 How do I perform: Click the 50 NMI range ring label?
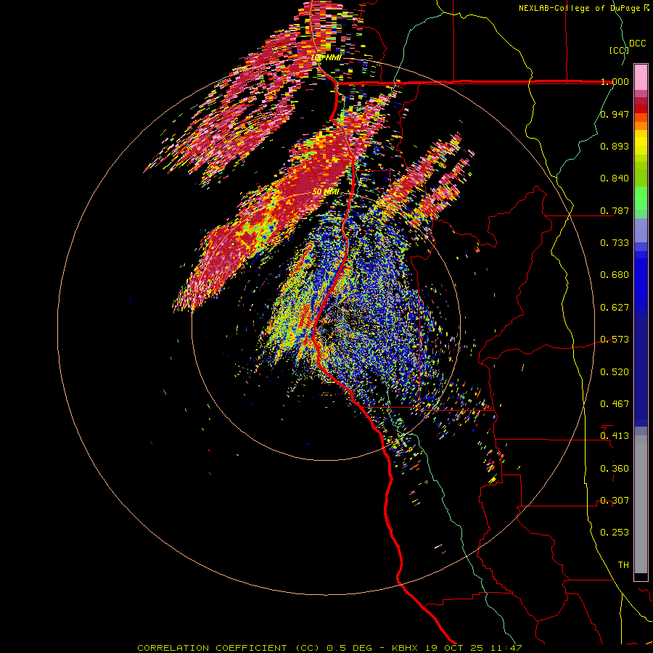pyautogui.click(x=326, y=192)
